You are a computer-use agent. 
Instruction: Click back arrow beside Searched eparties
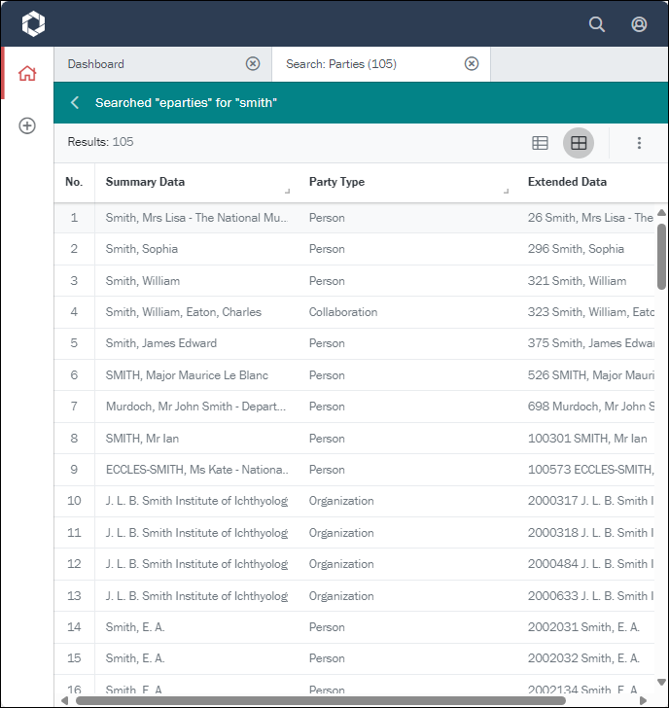(75, 102)
